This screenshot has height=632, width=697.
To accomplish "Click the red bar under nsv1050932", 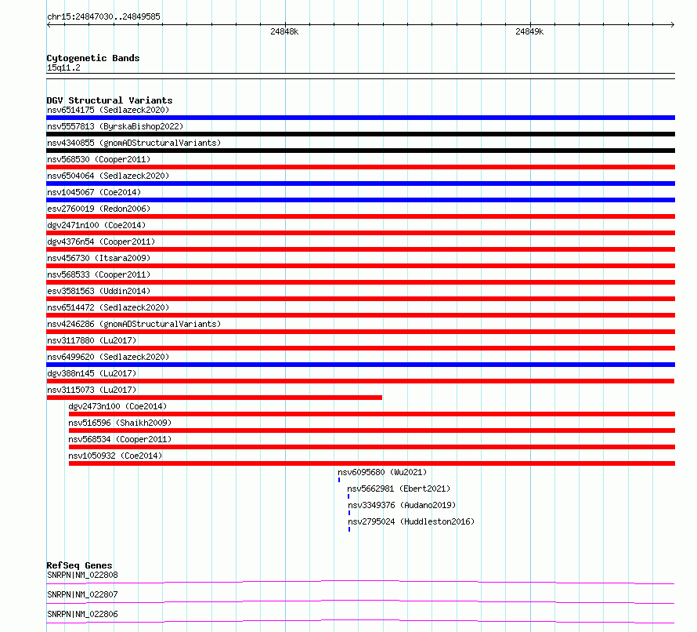I will 372,463.
